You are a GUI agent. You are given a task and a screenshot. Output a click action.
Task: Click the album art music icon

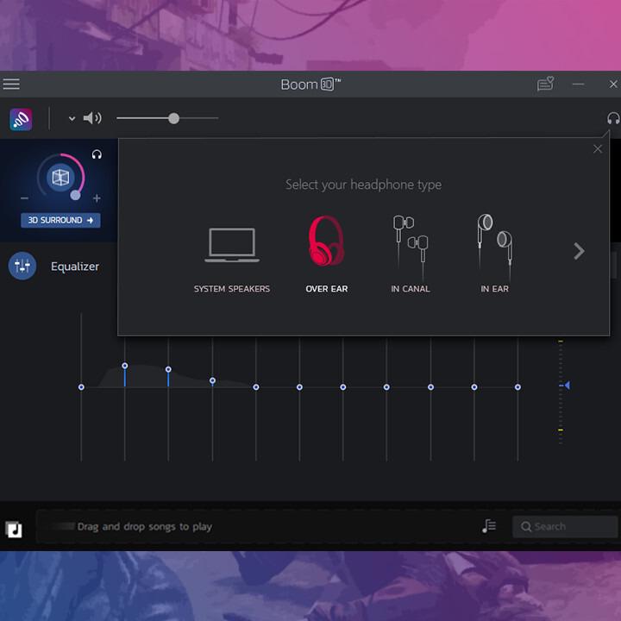pos(14,529)
